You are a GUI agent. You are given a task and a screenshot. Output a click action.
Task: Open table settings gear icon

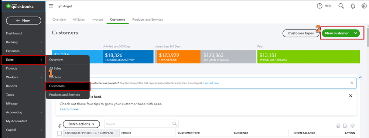coord(352,126)
